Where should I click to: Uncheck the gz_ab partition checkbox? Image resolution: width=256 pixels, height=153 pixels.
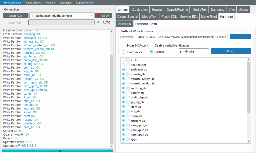123,139
